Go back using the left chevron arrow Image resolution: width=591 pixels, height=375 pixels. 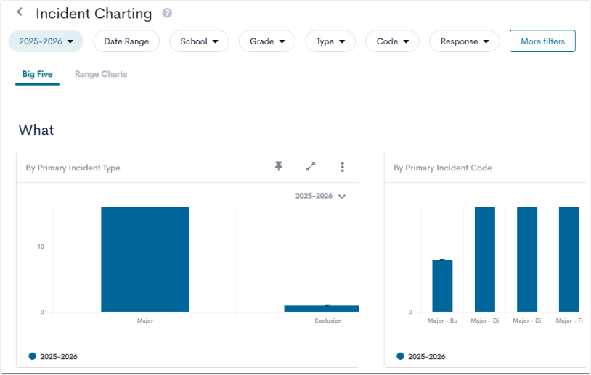(20, 12)
